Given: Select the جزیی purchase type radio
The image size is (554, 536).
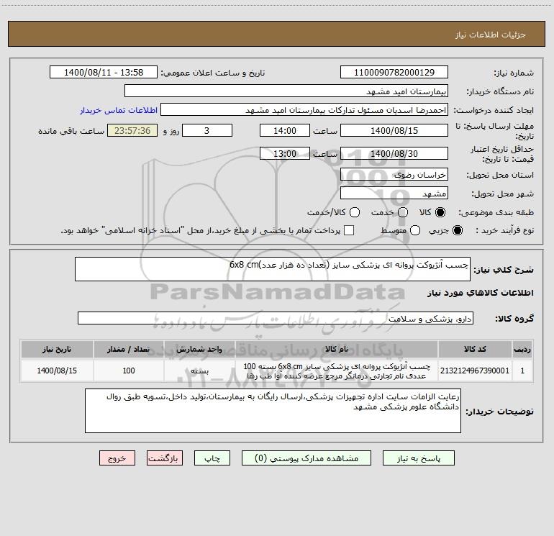Looking at the screenshot, I should pyautogui.click(x=457, y=230).
